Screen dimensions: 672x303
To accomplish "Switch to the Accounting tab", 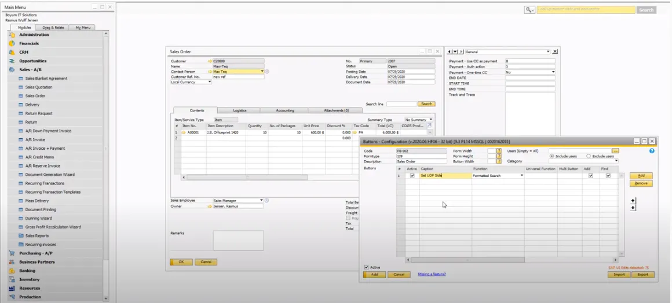I will pos(285,110).
